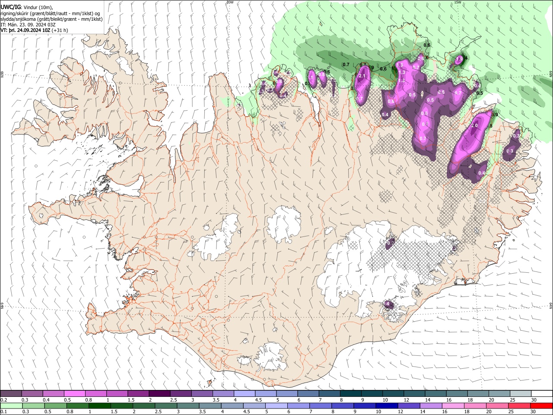This screenshot has height=415, width=553.
Task: Click the "0.2" label in the snow scale
Action: coord(4,400)
